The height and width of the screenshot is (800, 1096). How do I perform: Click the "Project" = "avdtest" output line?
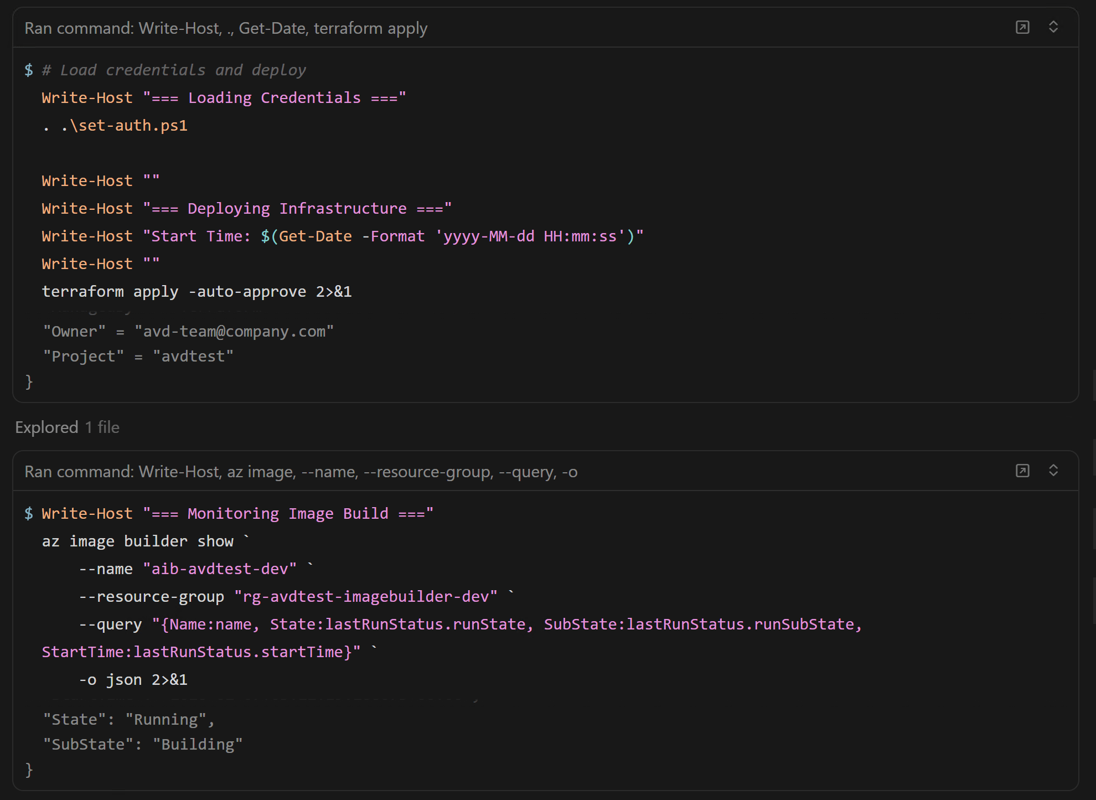coord(138,357)
